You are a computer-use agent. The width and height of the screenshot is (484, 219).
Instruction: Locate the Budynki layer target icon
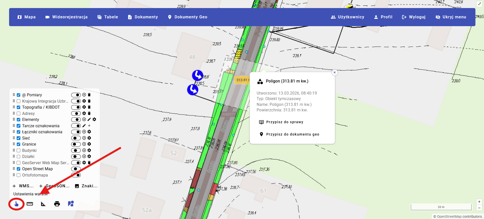tap(84, 150)
